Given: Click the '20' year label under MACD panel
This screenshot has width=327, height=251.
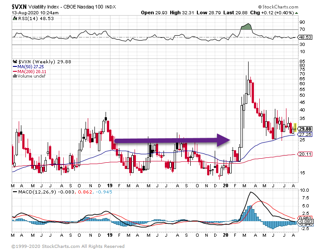Looking at the screenshot, I should (x=225, y=235).
